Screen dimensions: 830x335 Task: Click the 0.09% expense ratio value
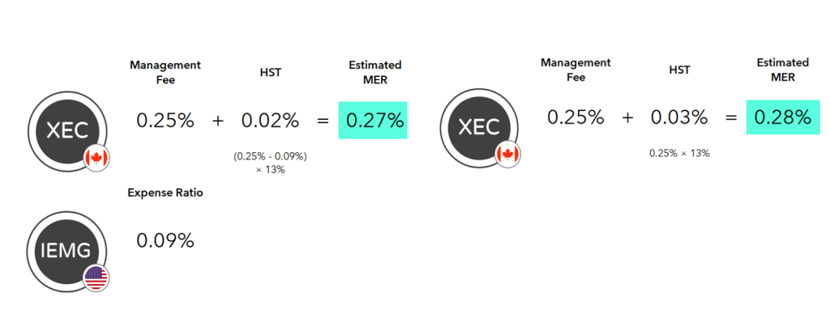pyautogui.click(x=165, y=240)
